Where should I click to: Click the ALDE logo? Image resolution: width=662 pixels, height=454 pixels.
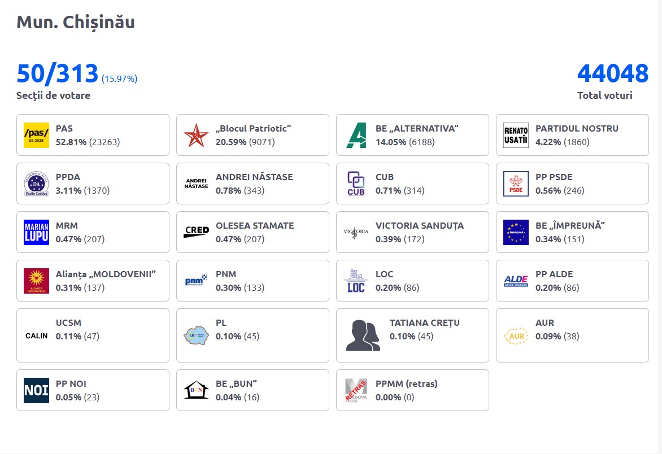point(516,281)
